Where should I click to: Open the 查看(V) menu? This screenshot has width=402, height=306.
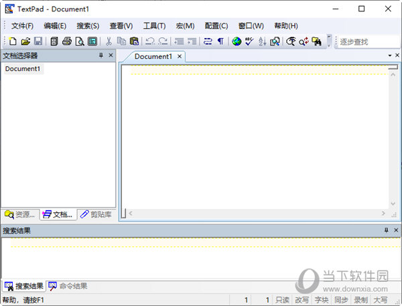(x=121, y=25)
